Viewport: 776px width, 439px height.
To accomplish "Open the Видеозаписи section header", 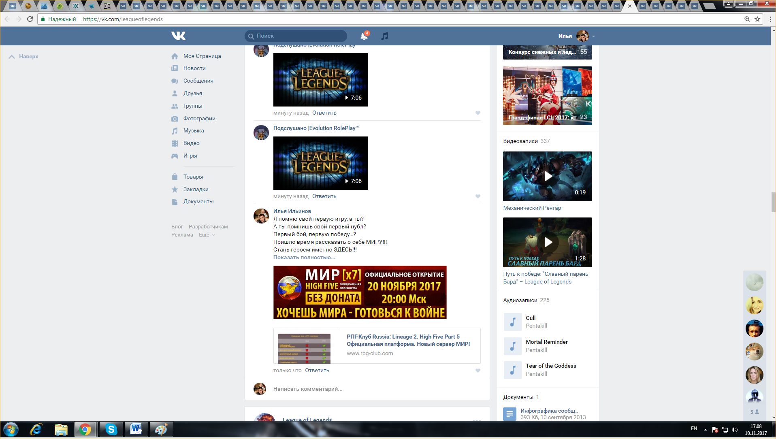I will tap(526, 141).
